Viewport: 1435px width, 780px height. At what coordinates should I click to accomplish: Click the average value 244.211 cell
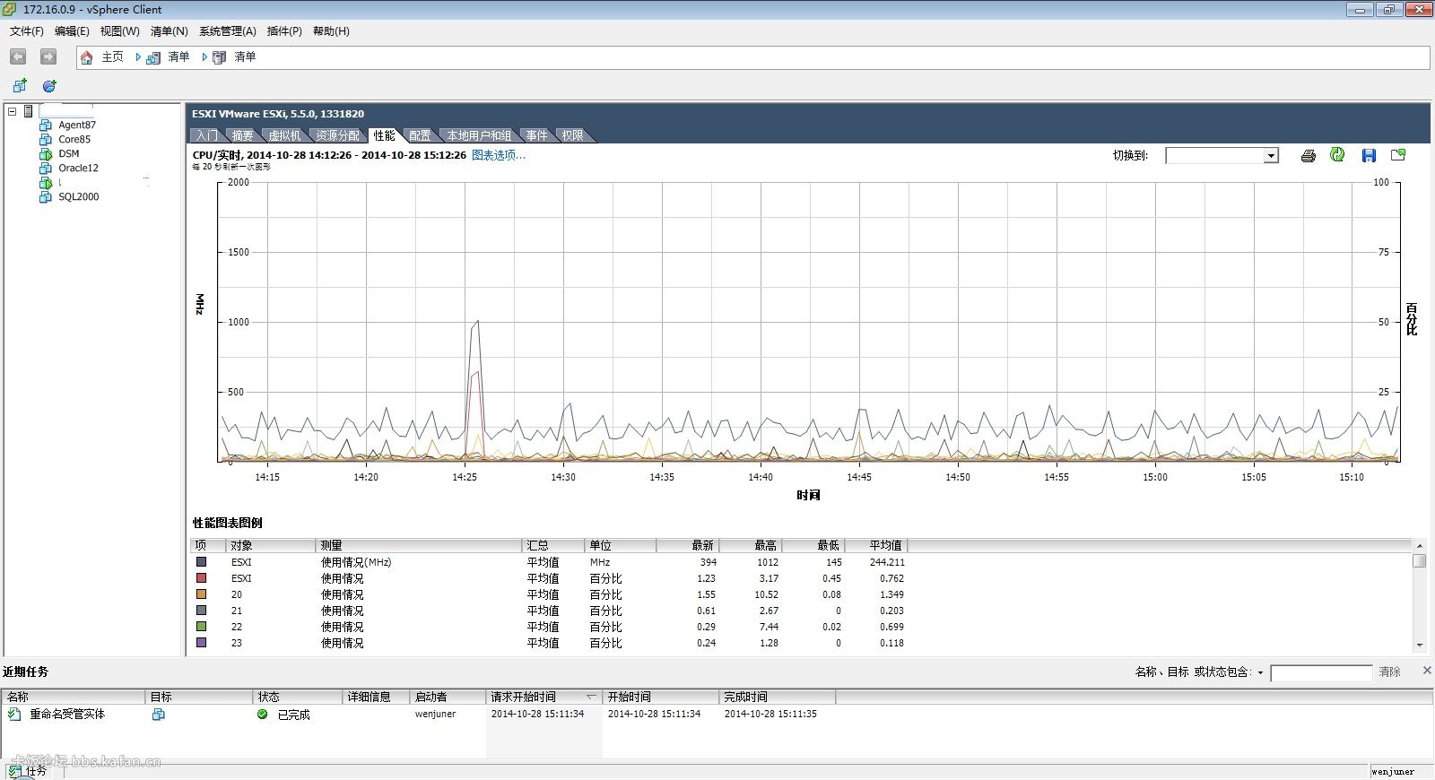point(887,562)
